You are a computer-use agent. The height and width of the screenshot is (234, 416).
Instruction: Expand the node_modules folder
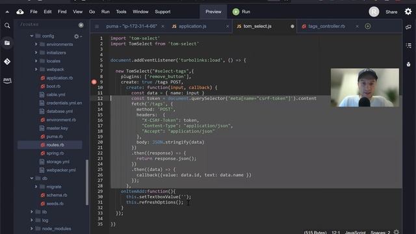(x=32, y=228)
